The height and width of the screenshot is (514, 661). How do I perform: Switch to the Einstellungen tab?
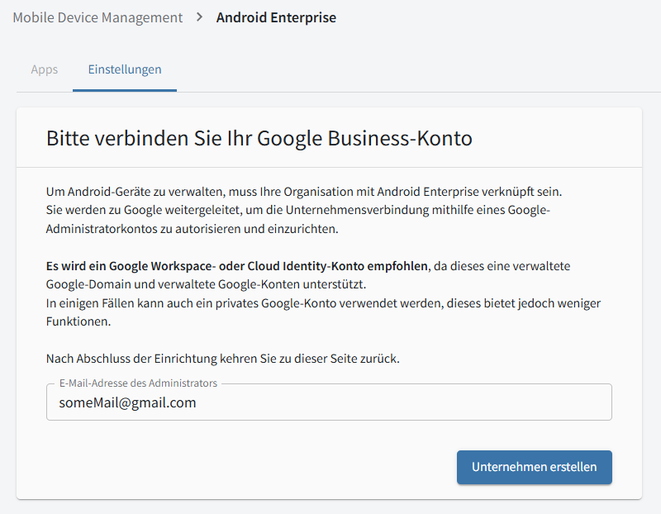[125, 69]
